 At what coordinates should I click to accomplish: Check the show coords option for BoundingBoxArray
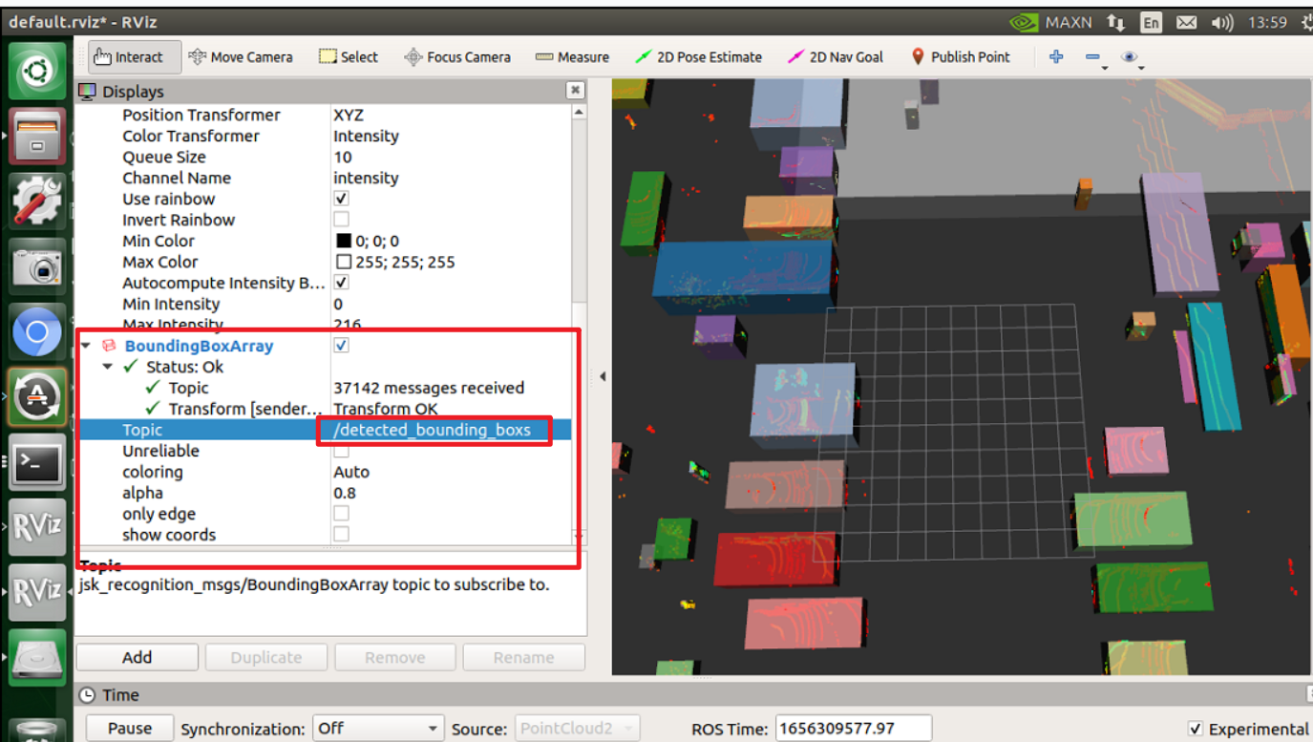(340, 534)
